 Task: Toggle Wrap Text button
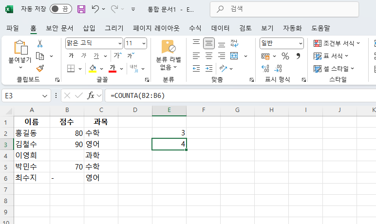pos(234,43)
